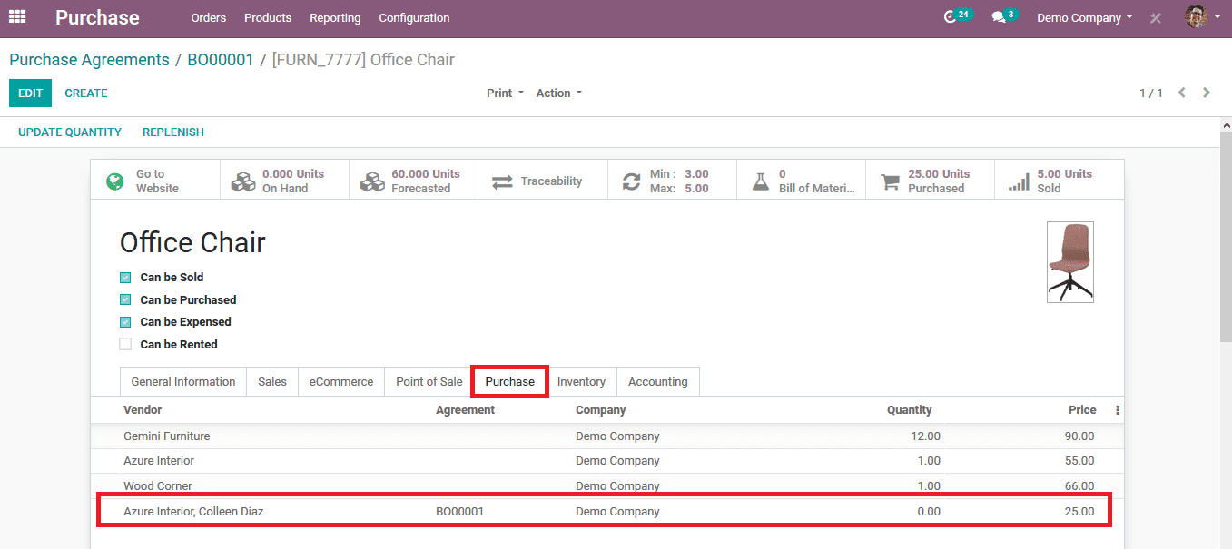Image resolution: width=1232 pixels, height=549 pixels.
Task: Open the 25.00 Units Purchased cart button
Action: pos(929,181)
